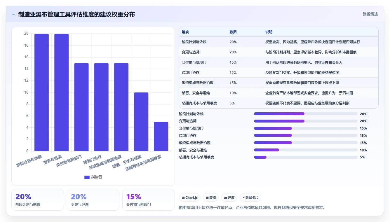
Task: Click the 交付物与阶段门 chart bar
Action: 81,107
